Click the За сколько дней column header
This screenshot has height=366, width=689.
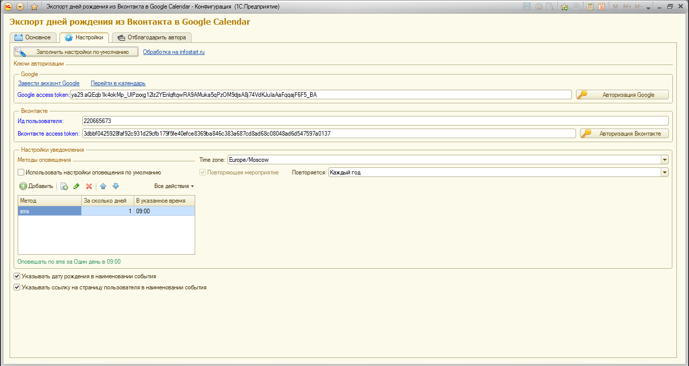click(107, 201)
